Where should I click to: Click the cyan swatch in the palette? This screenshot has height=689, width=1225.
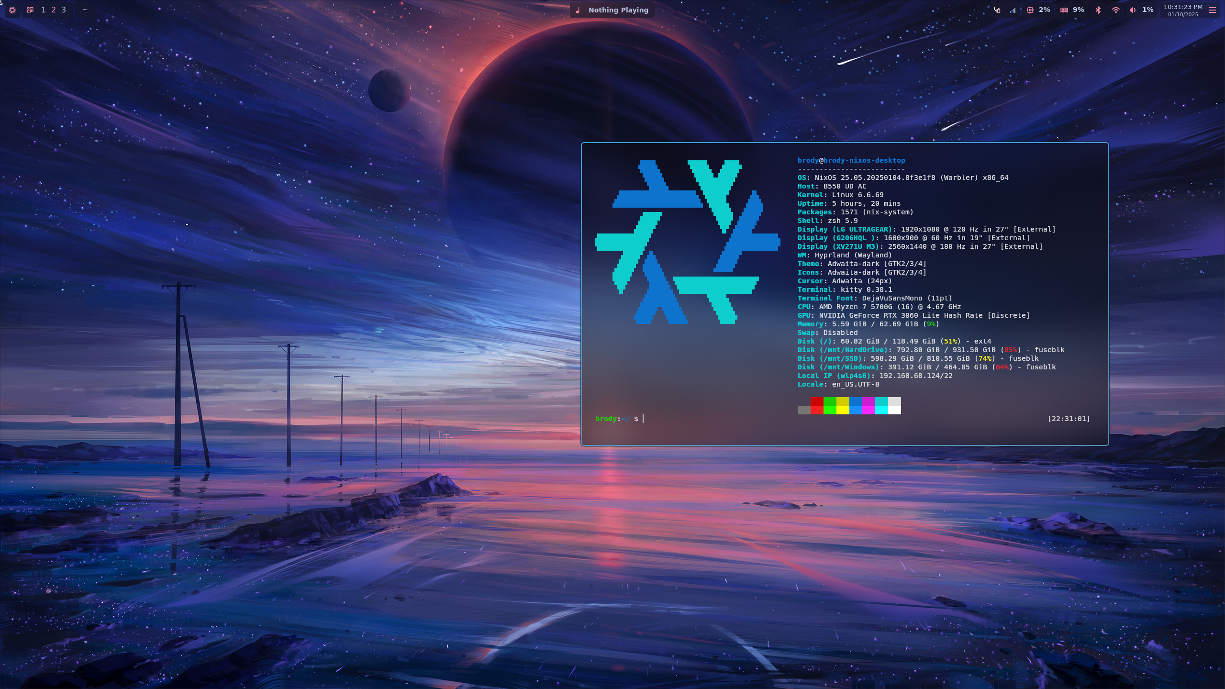click(881, 406)
